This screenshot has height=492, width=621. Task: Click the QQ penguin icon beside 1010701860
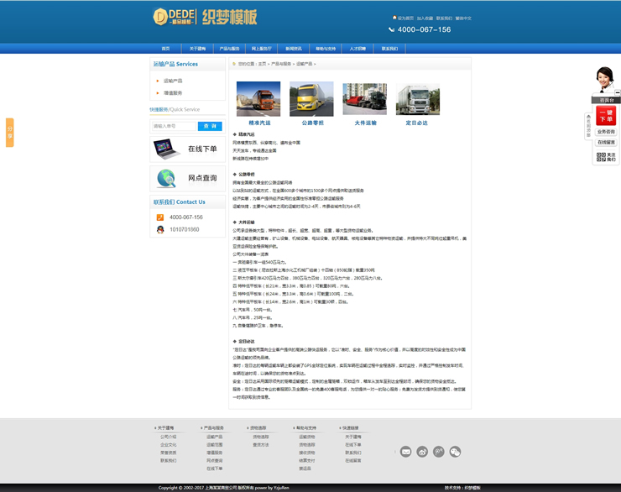click(159, 229)
